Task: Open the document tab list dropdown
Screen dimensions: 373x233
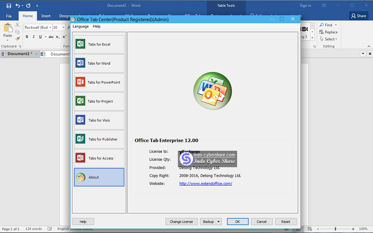Action: (363, 54)
